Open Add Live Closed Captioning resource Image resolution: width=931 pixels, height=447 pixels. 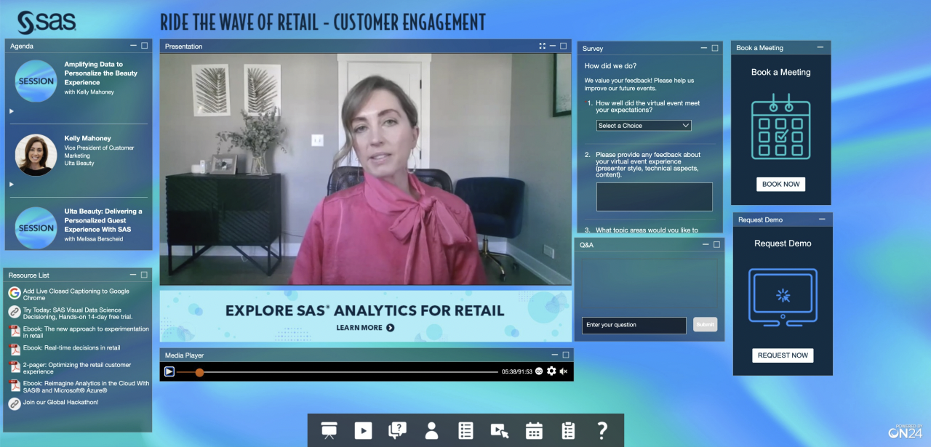point(76,294)
